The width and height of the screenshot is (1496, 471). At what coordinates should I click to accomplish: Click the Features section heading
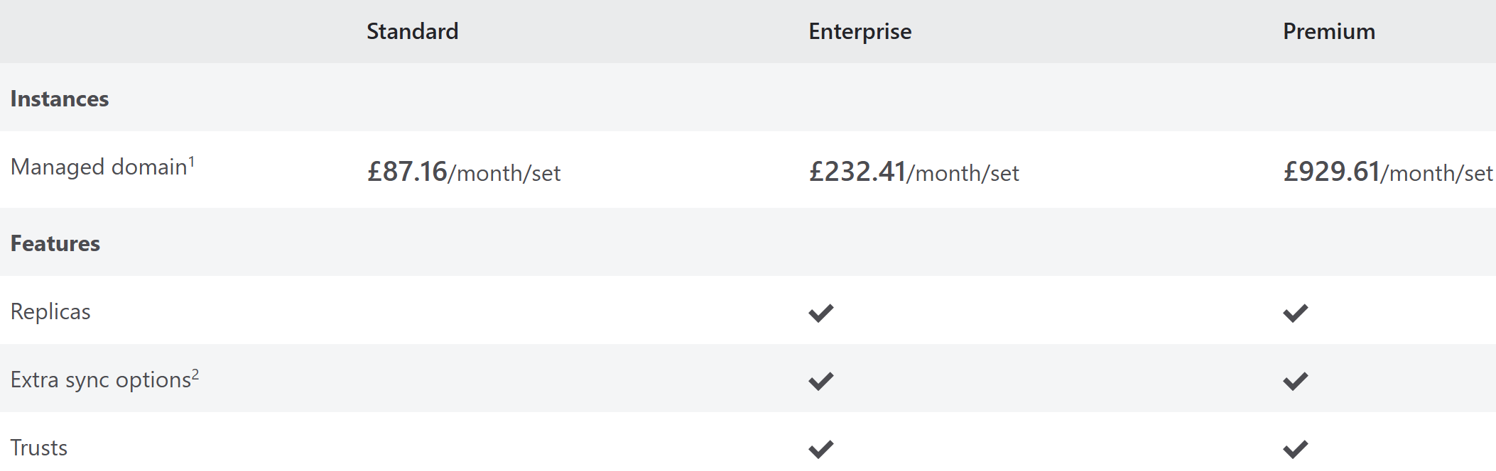[x=55, y=243]
